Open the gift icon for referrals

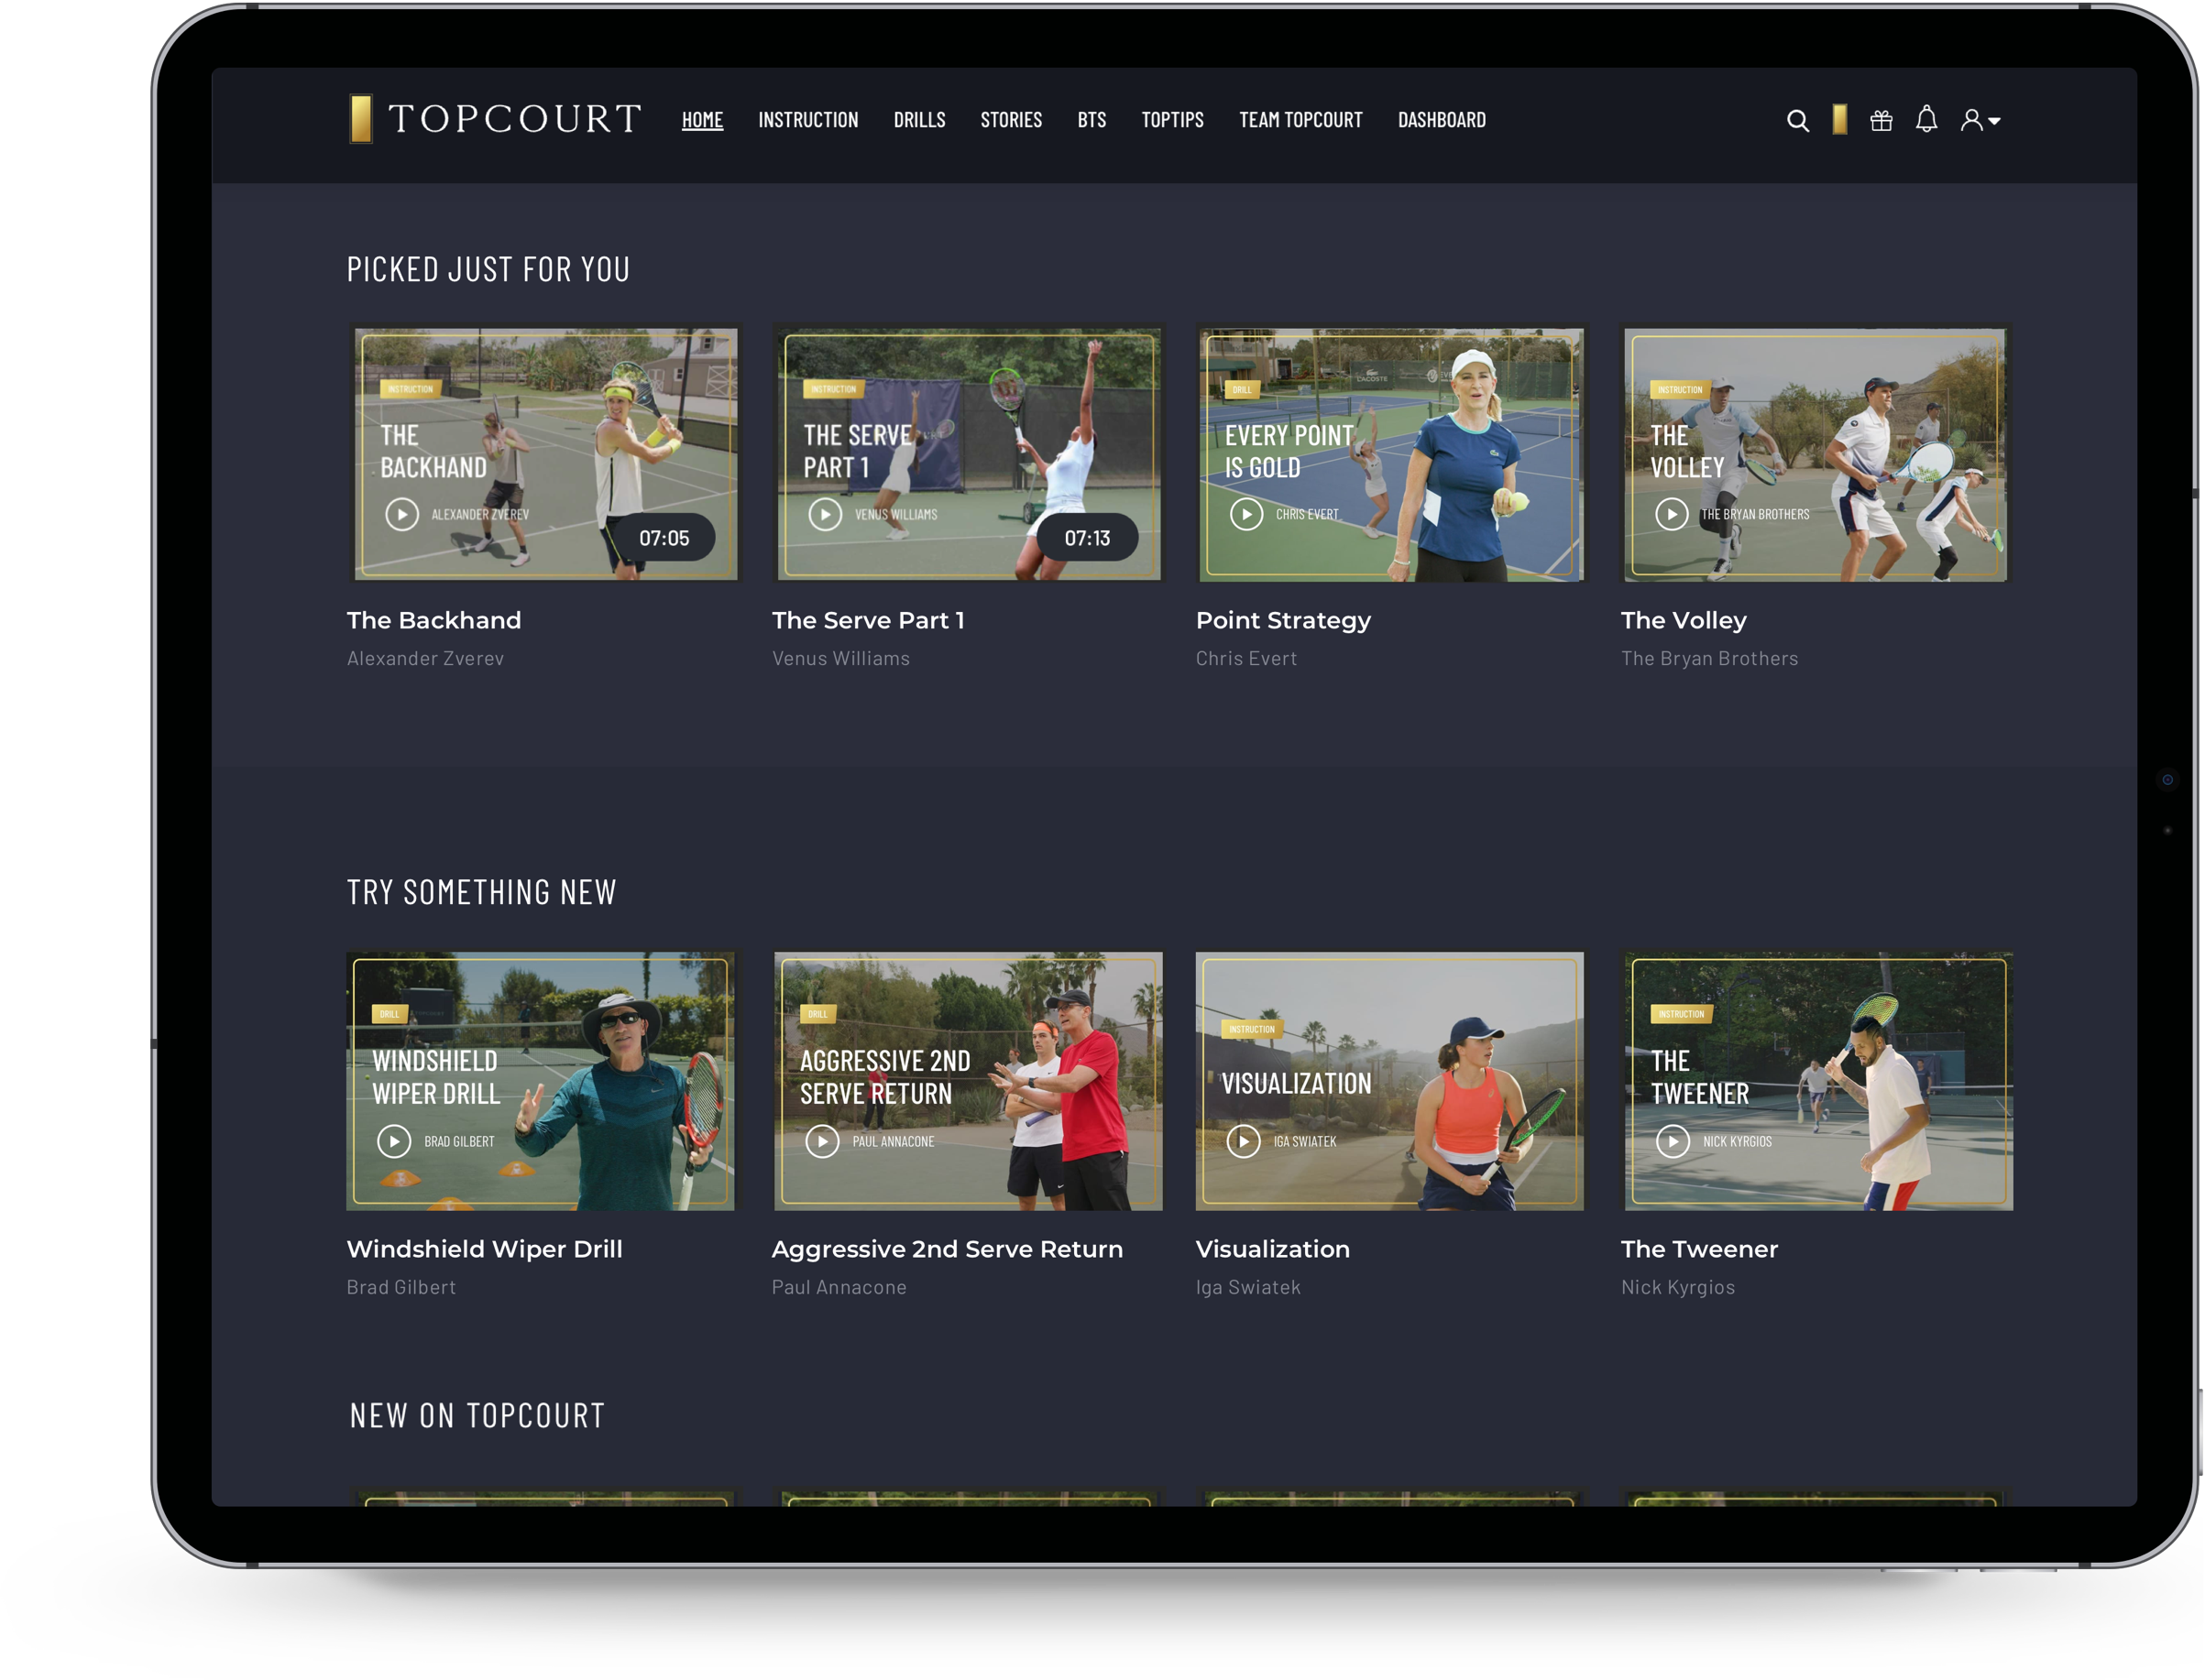point(1881,120)
